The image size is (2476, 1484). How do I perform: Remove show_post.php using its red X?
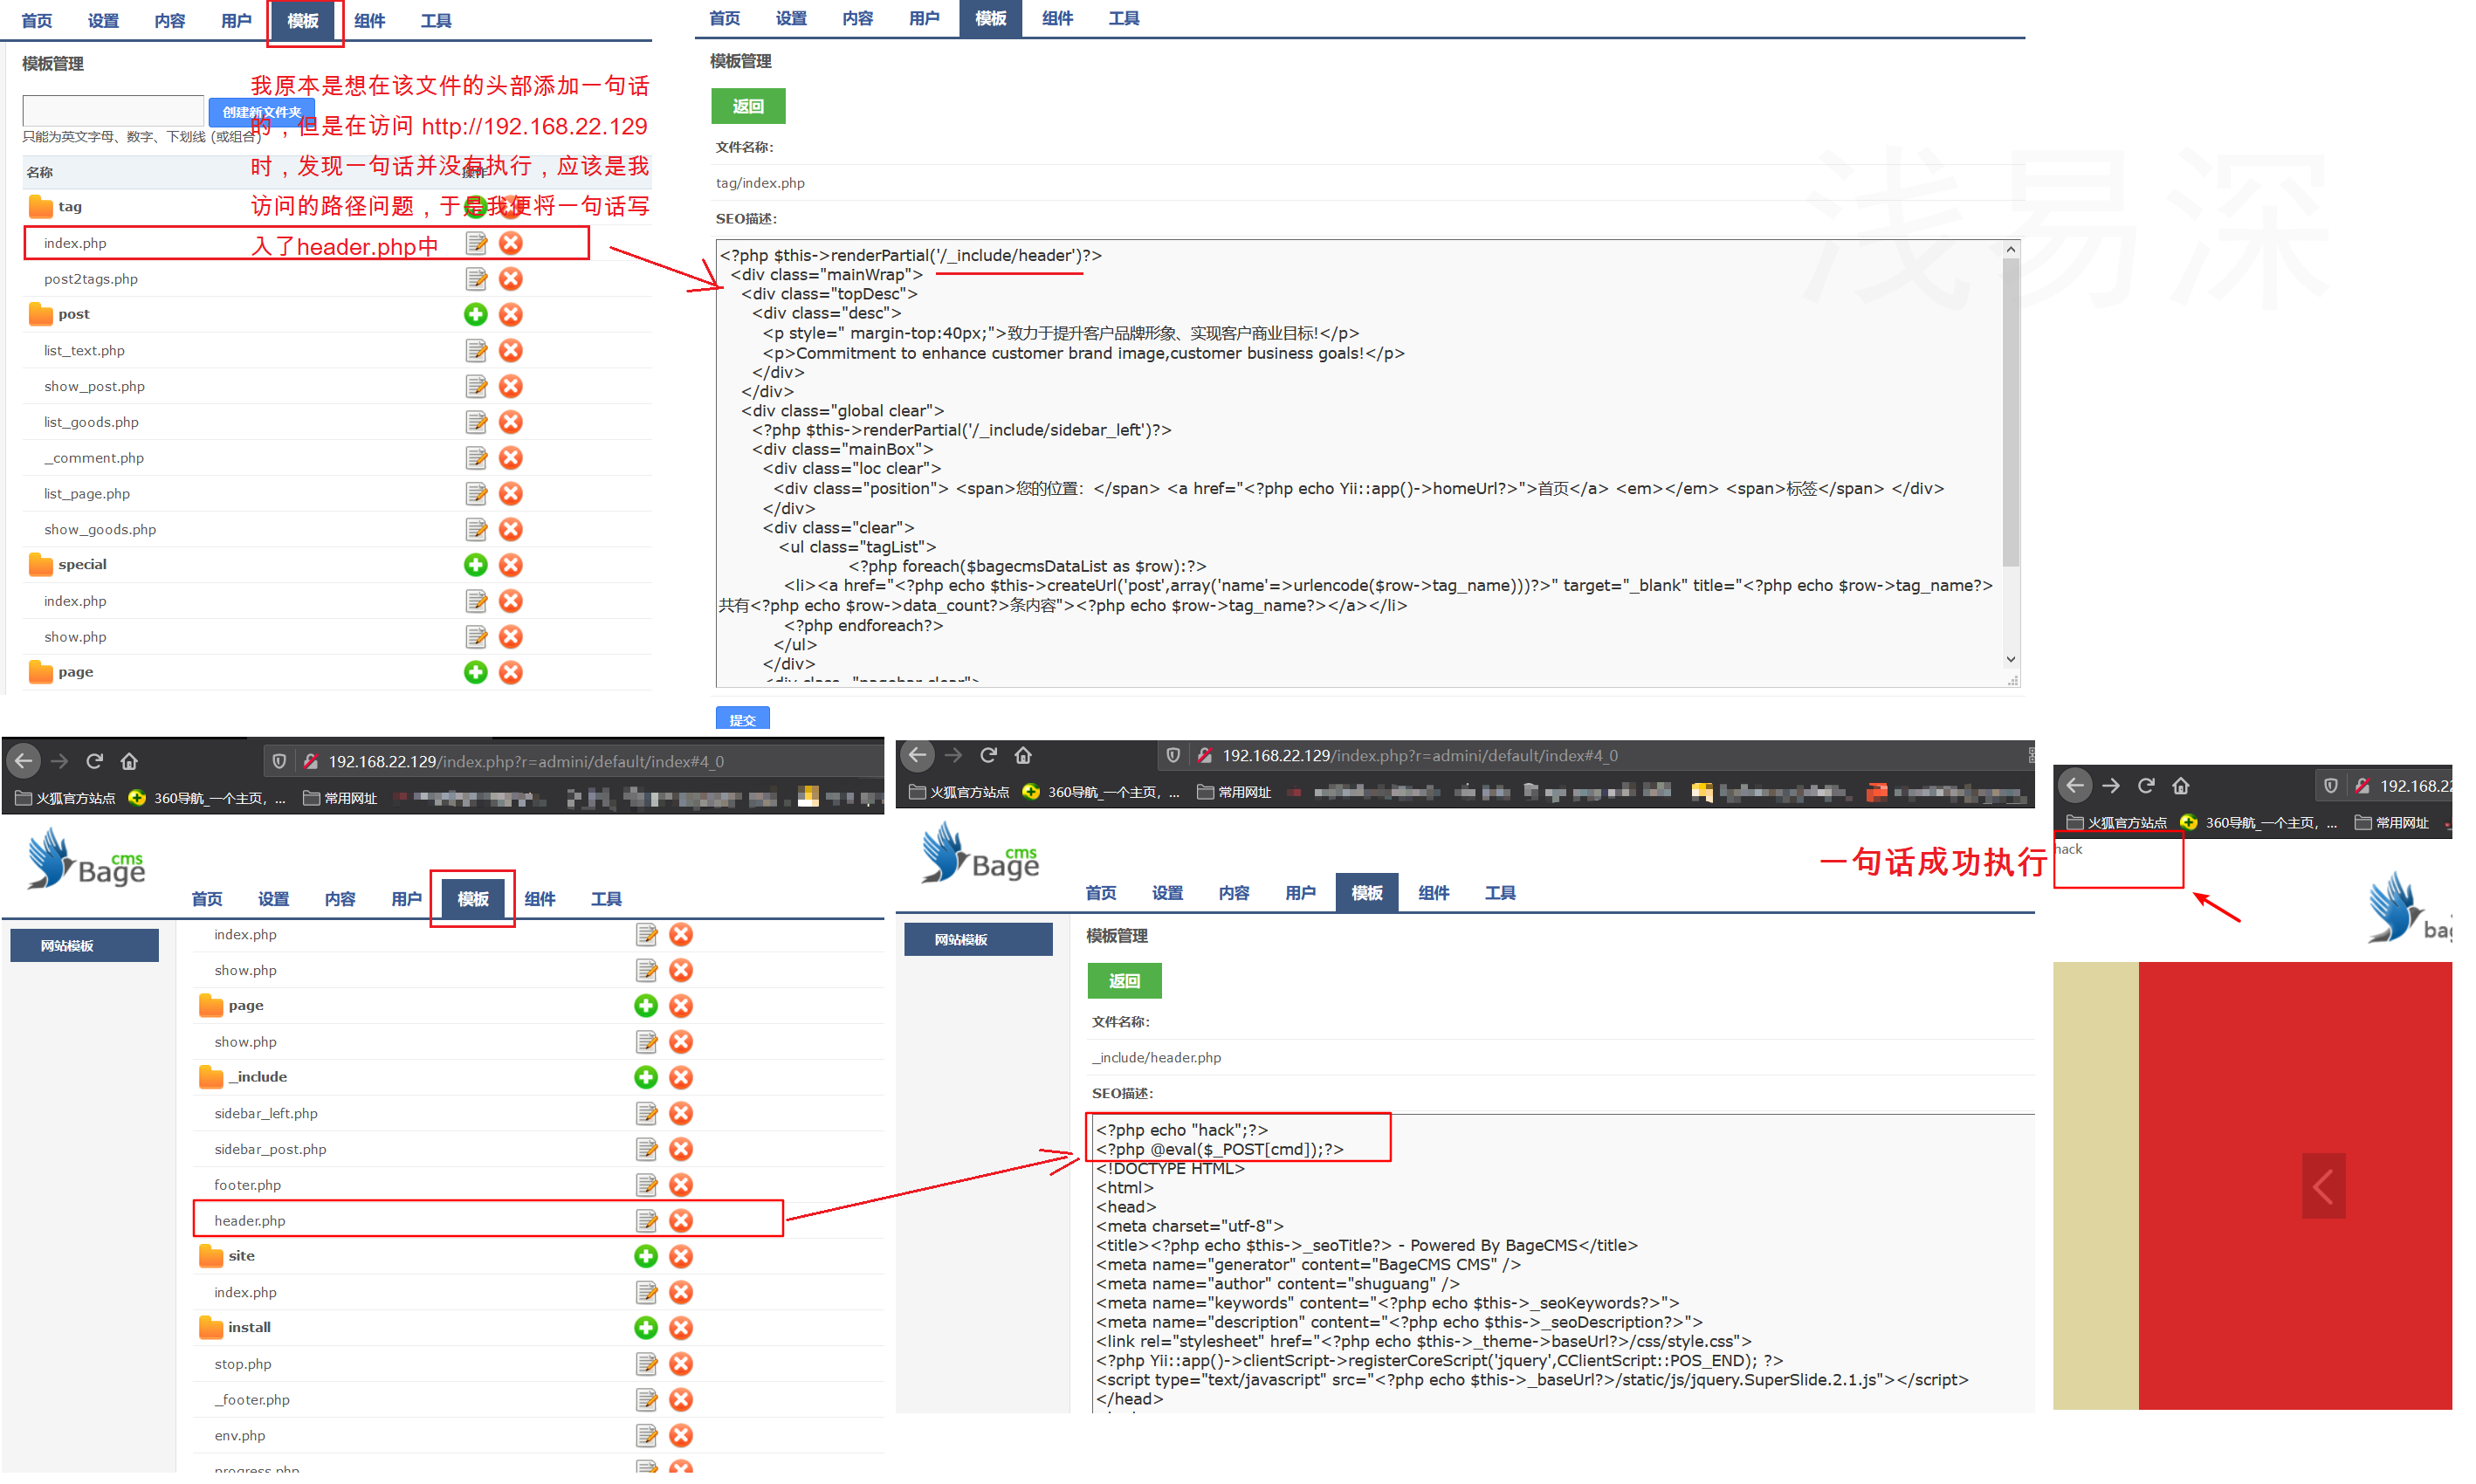pyautogui.click(x=511, y=386)
